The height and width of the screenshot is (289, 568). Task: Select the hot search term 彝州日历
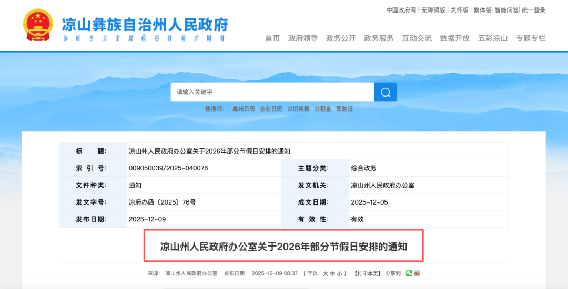pyautogui.click(x=244, y=109)
